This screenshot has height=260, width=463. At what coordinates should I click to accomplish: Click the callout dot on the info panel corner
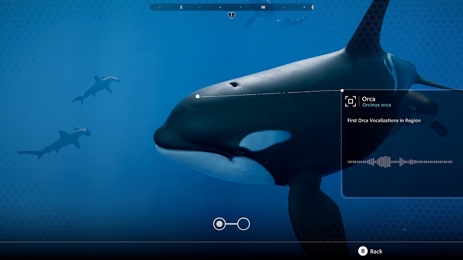pos(342,90)
